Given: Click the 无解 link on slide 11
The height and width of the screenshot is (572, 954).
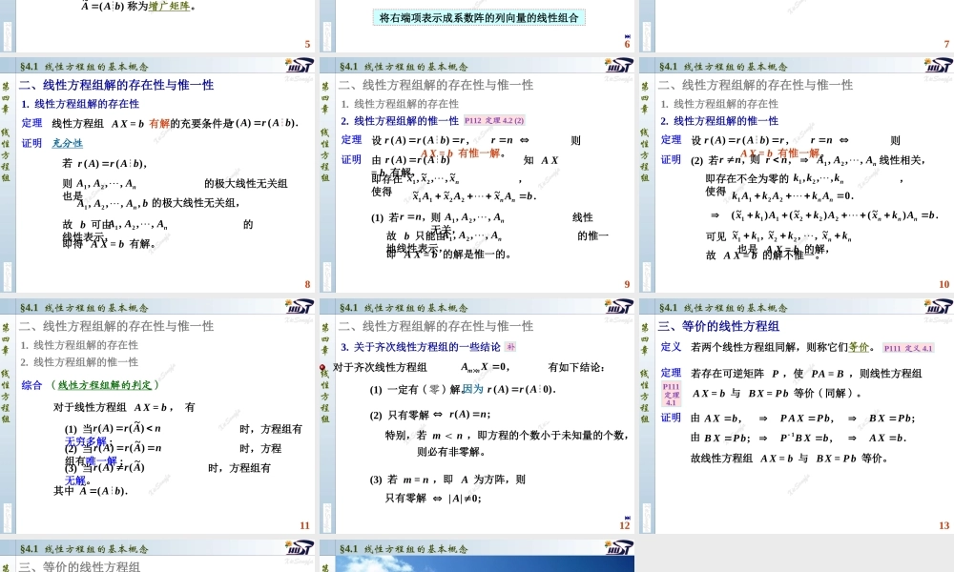Looking at the screenshot, I should tap(75, 480).
